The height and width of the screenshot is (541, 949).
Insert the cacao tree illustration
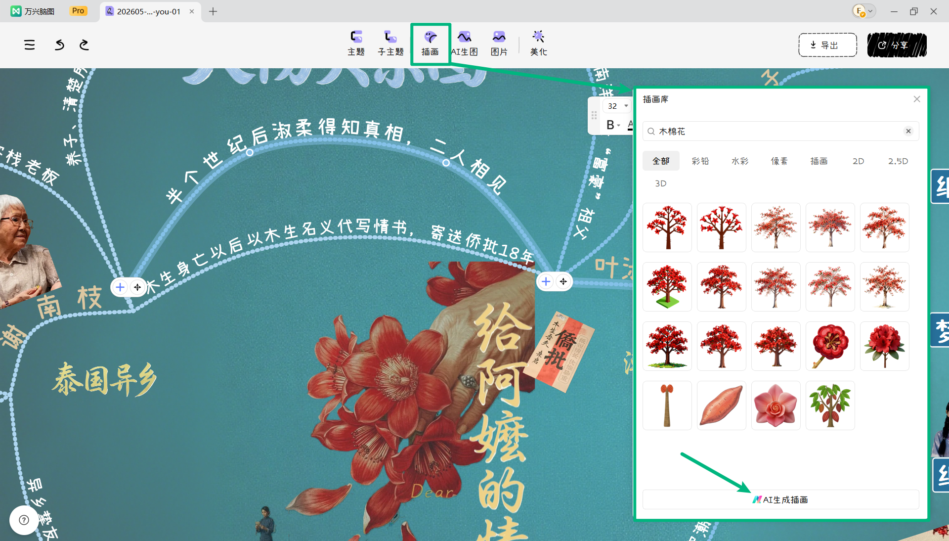[x=830, y=406]
